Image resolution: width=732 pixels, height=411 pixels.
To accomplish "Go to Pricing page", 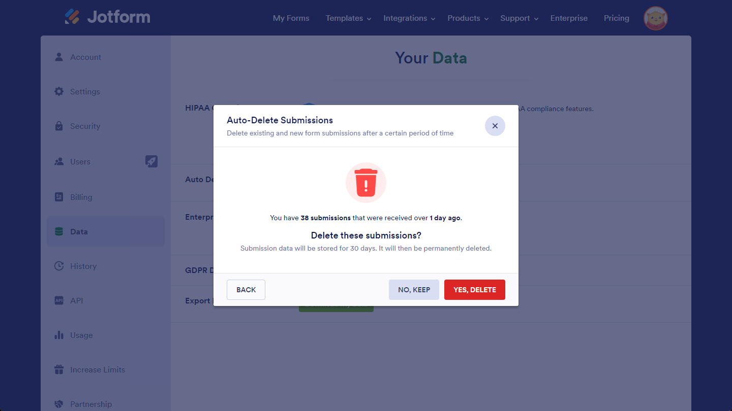I will 617,18.
